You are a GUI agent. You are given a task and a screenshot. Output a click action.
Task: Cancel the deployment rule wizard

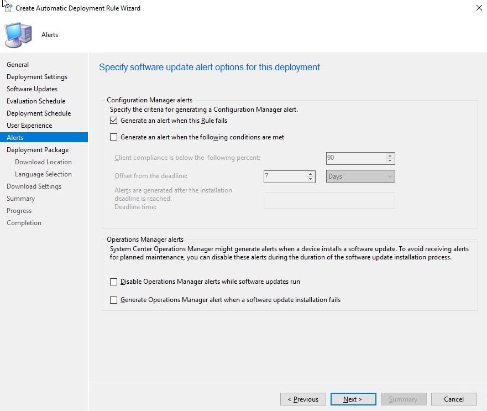click(453, 399)
